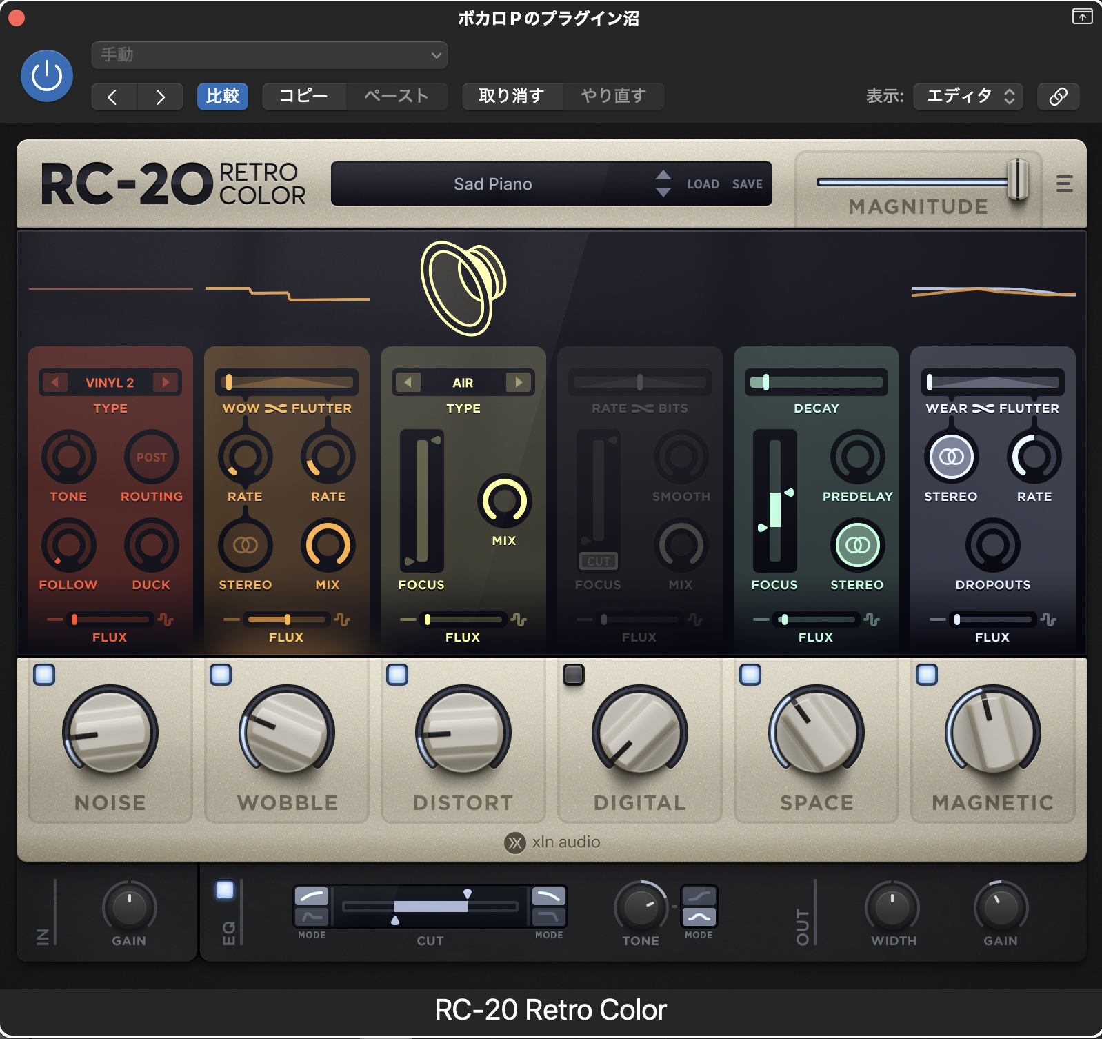Toggle the SPACE module enable checkbox

pyautogui.click(x=750, y=674)
